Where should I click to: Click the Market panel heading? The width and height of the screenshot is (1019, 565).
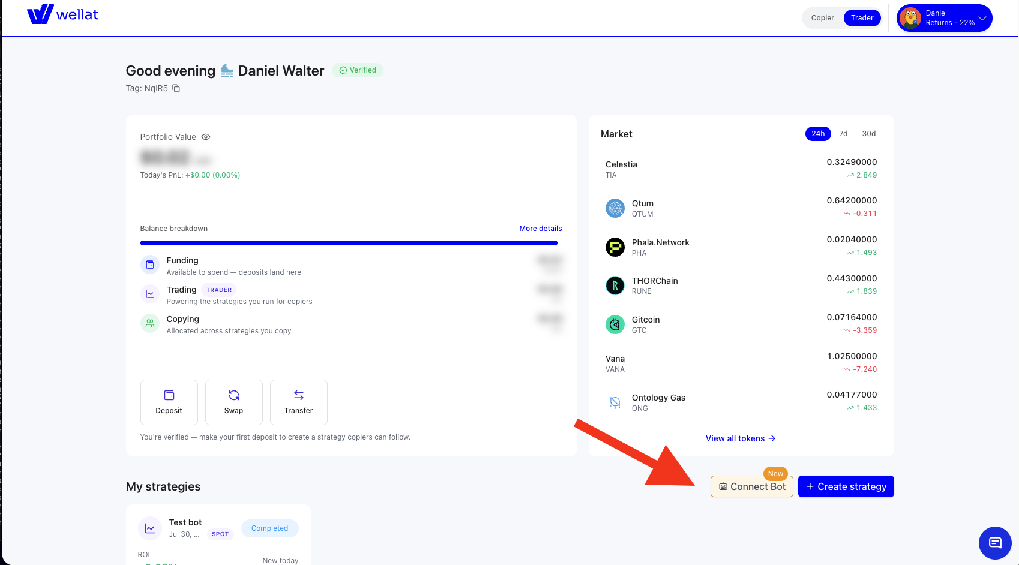coord(616,134)
